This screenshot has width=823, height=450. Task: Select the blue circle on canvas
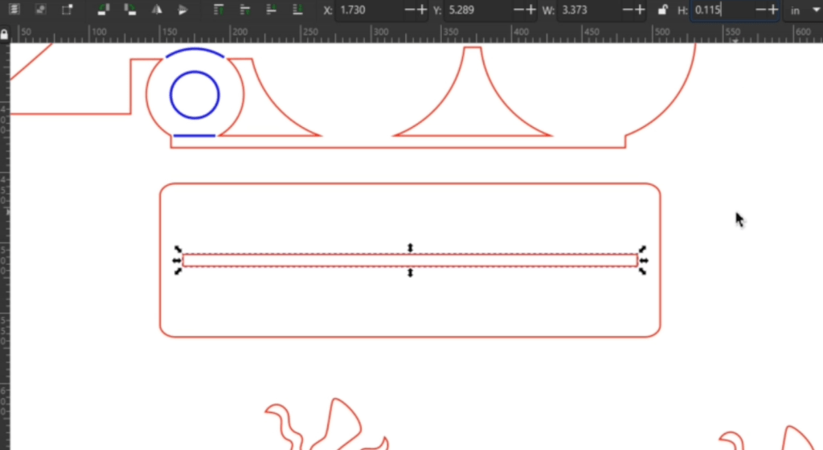194,95
